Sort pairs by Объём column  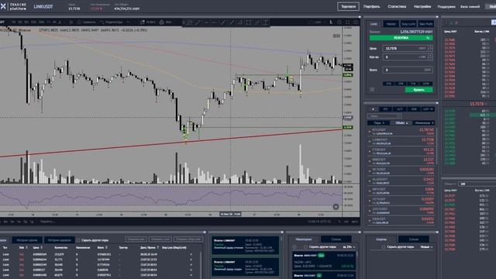tap(401, 122)
